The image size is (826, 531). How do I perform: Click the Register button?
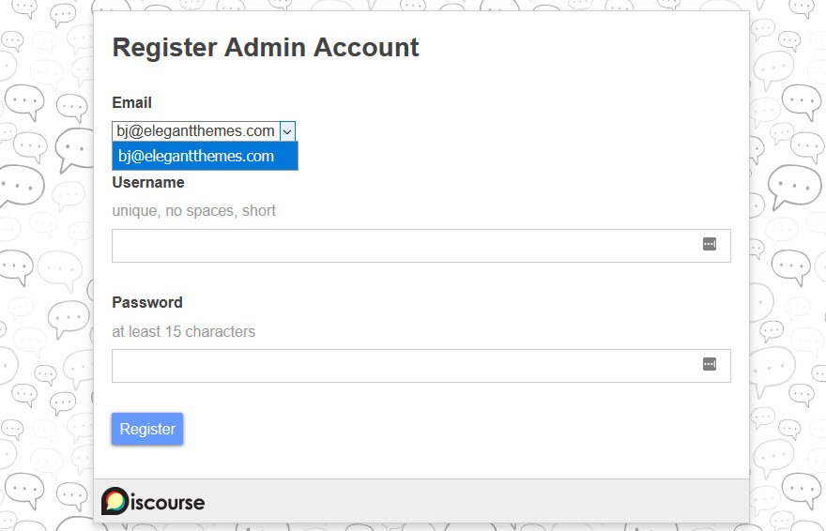(x=147, y=429)
